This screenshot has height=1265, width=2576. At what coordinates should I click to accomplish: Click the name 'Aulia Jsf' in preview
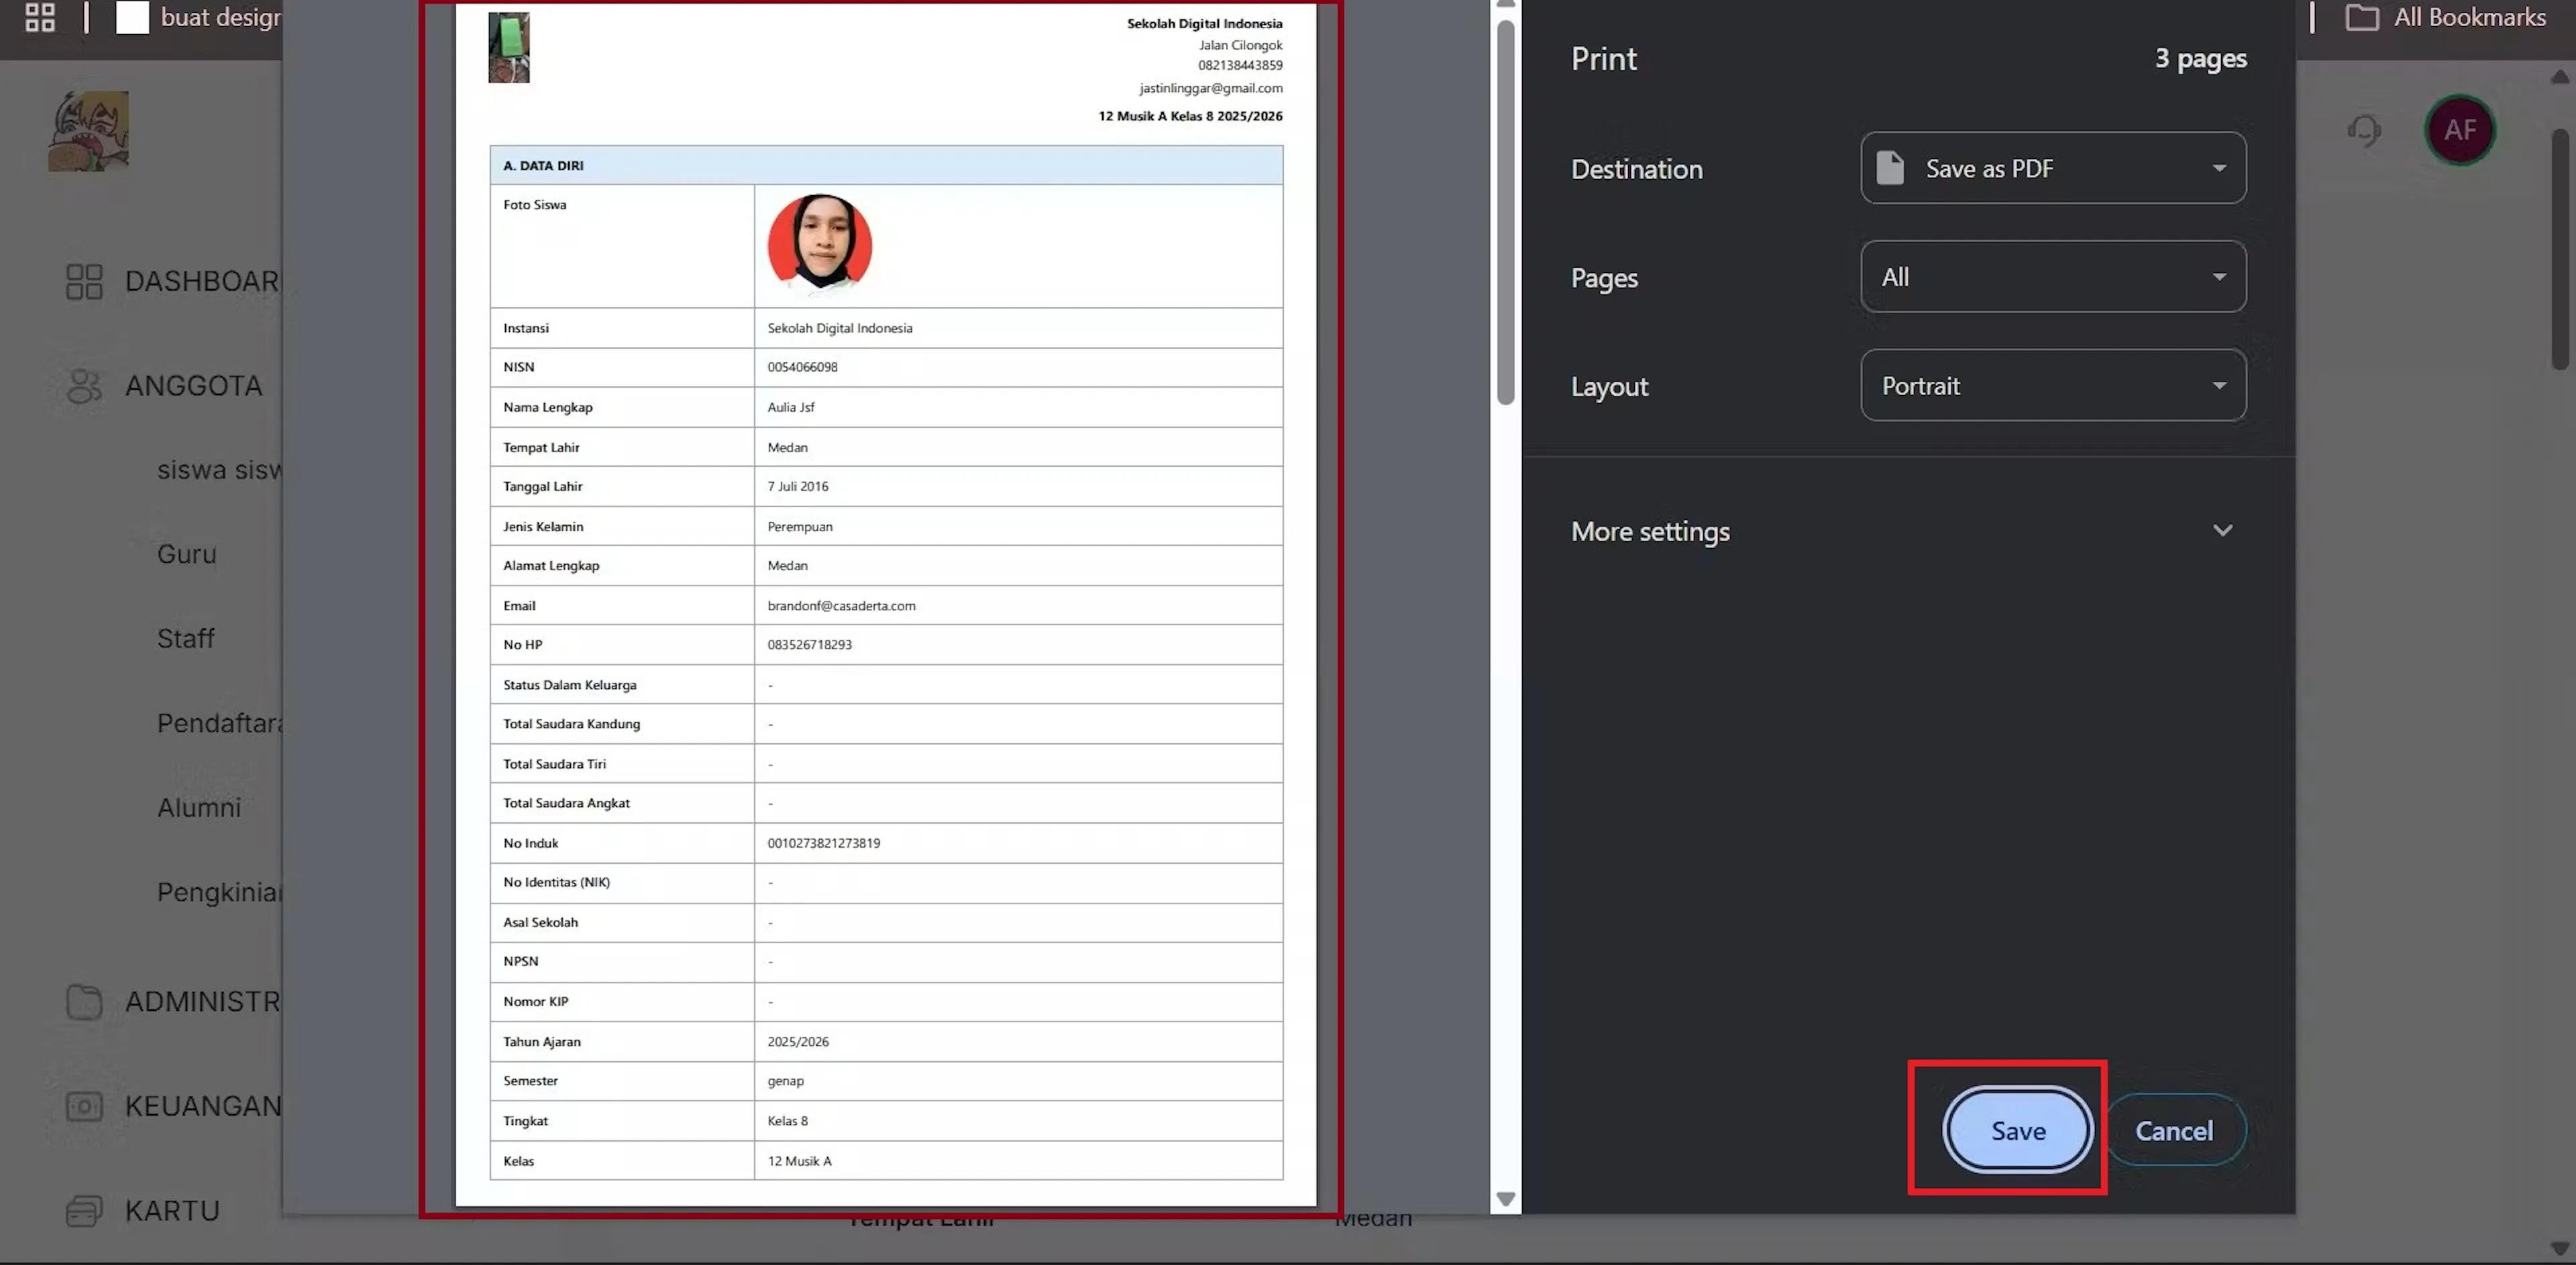[x=791, y=407]
